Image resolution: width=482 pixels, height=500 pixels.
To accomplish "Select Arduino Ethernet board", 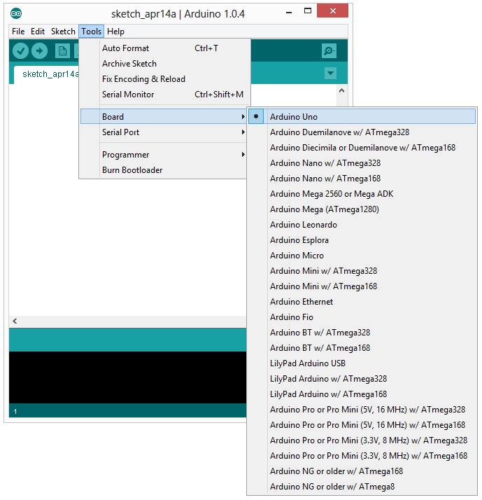I will point(362,302).
